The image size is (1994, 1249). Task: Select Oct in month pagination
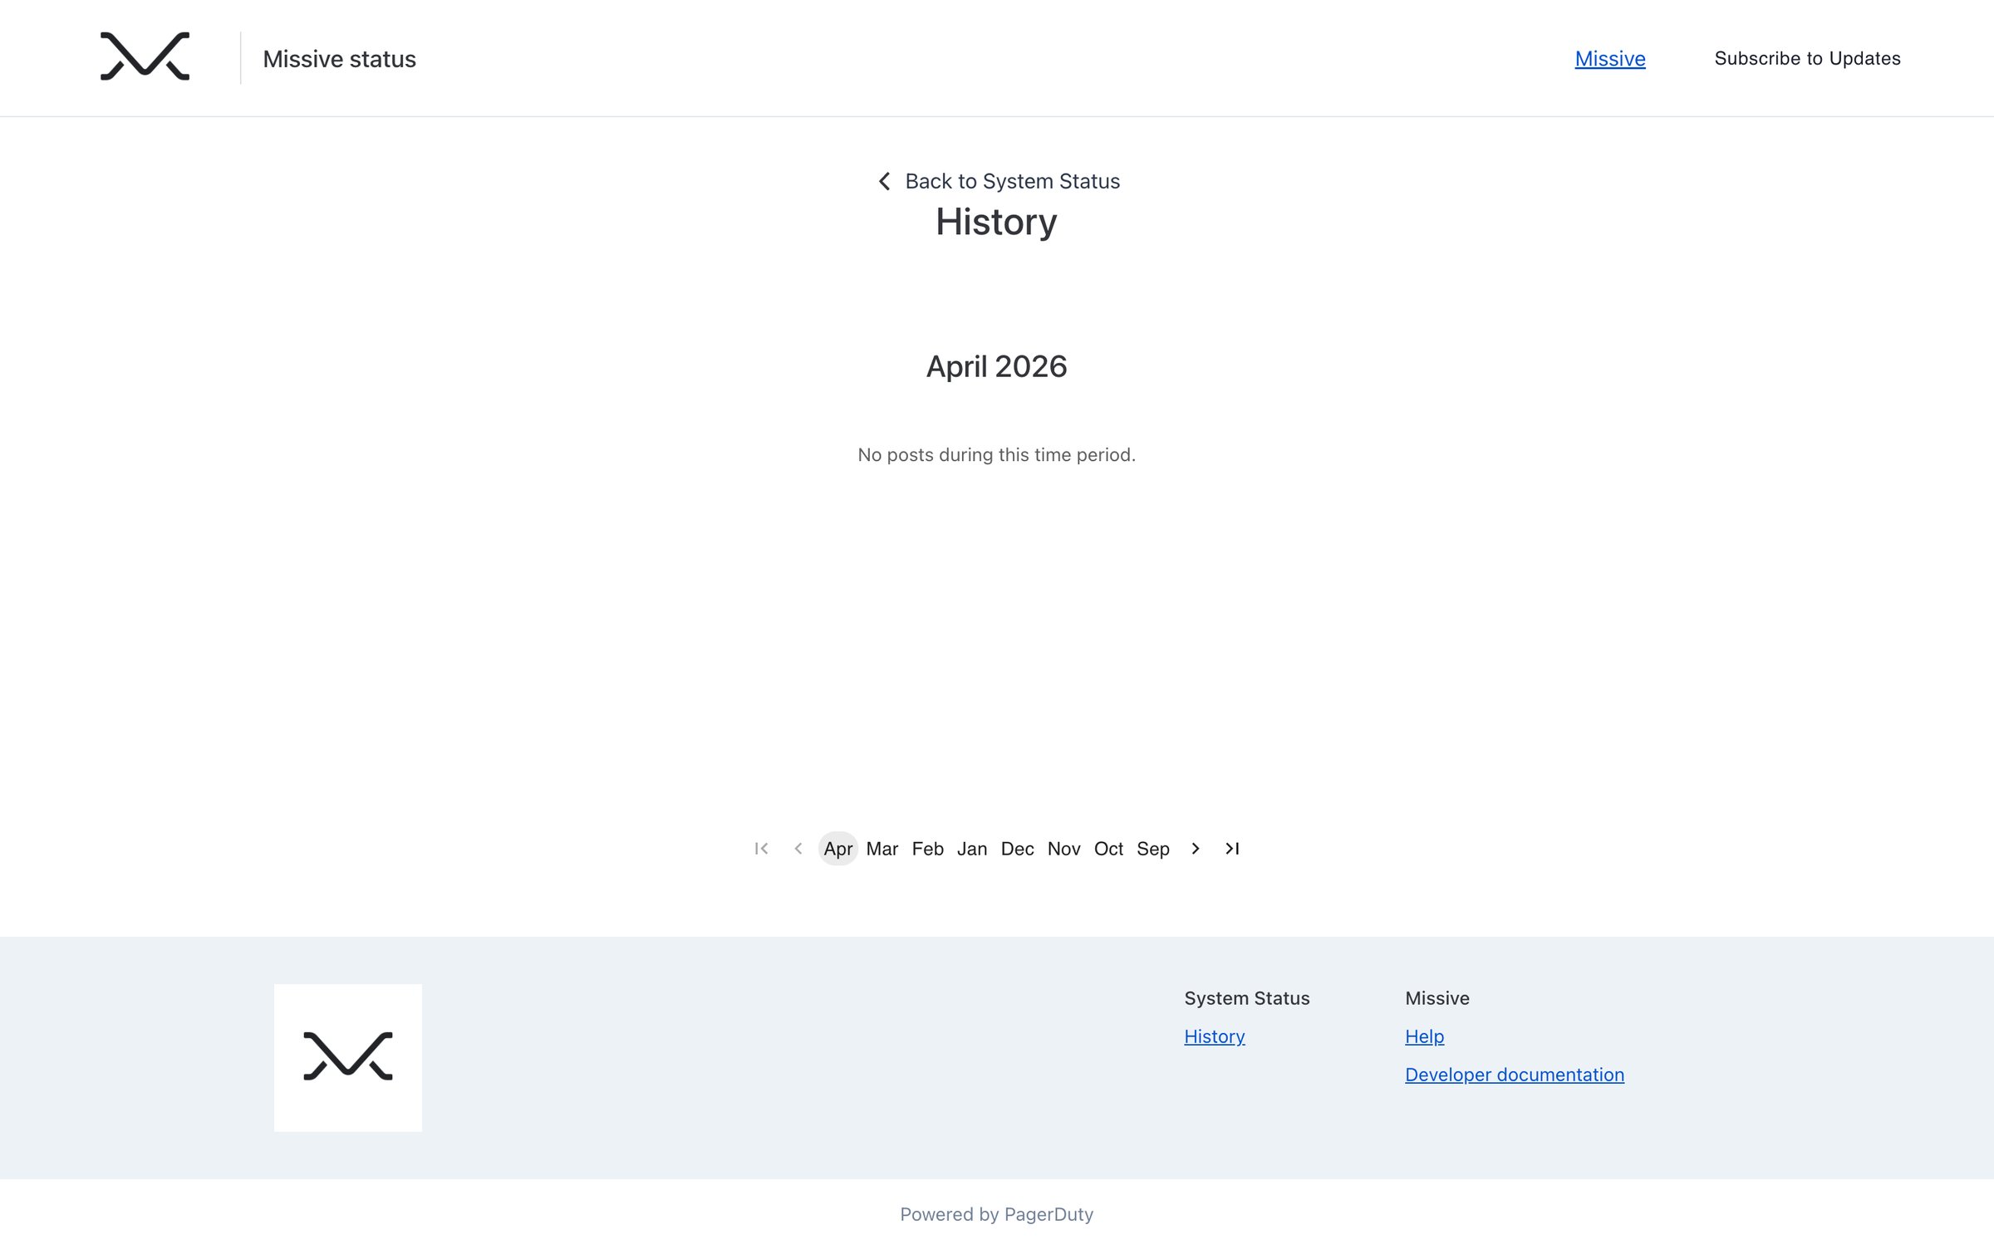click(x=1109, y=849)
